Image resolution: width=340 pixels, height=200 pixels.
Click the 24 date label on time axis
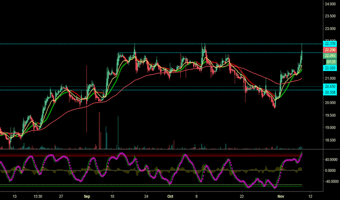coord(146,196)
